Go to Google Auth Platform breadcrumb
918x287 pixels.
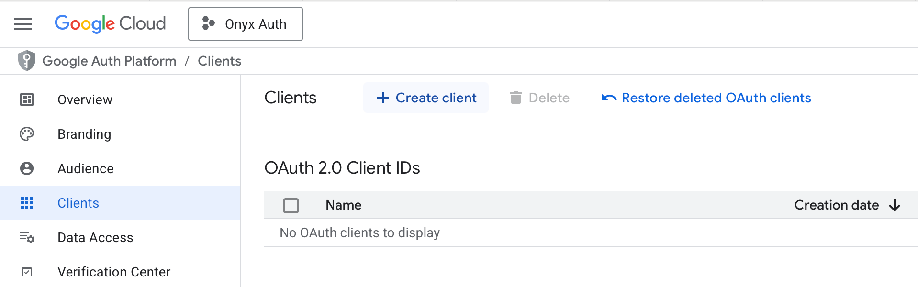[109, 61]
